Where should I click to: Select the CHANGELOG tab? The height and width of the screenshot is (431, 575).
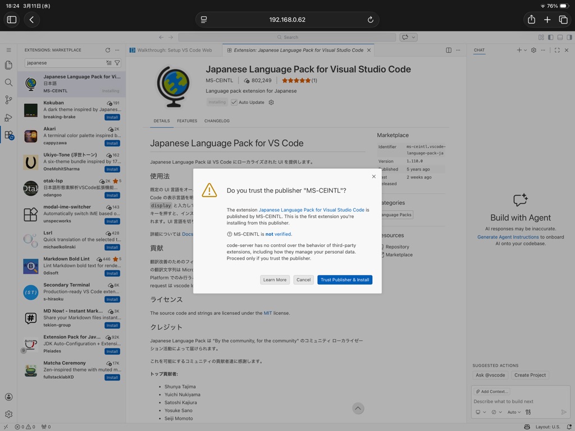point(217,121)
